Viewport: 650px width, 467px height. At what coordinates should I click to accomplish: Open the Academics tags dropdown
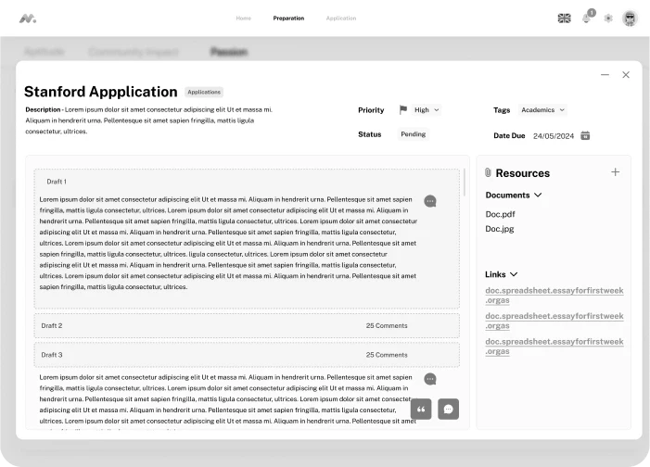pos(542,110)
